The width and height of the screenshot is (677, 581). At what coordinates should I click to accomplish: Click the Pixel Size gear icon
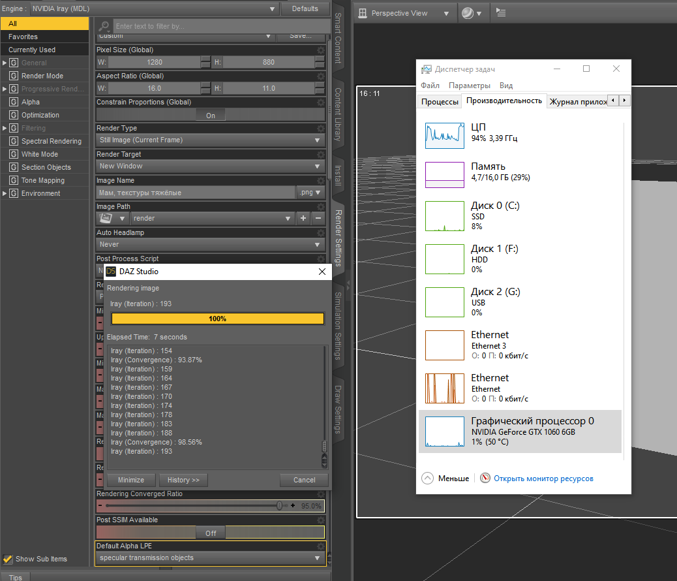point(320,50)
